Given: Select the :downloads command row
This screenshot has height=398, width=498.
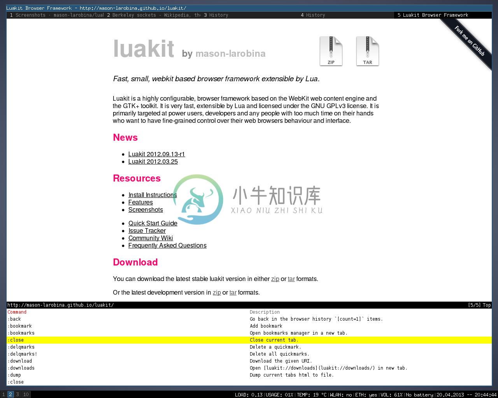Looking at the screenshot, I should click(249, 368).
